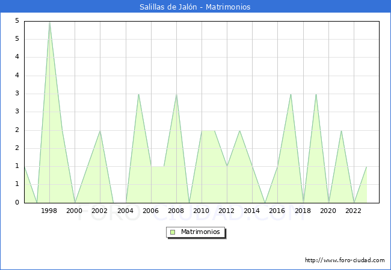Image resolution: width=391 pixels, height=270 pixels.
Task: Click the 2020 x-axis year label
Action: click(x=328, y=211)
